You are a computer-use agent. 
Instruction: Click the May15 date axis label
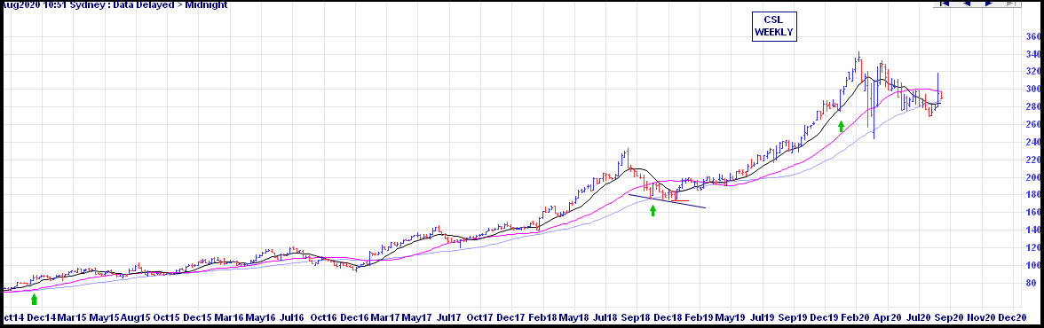105,318
